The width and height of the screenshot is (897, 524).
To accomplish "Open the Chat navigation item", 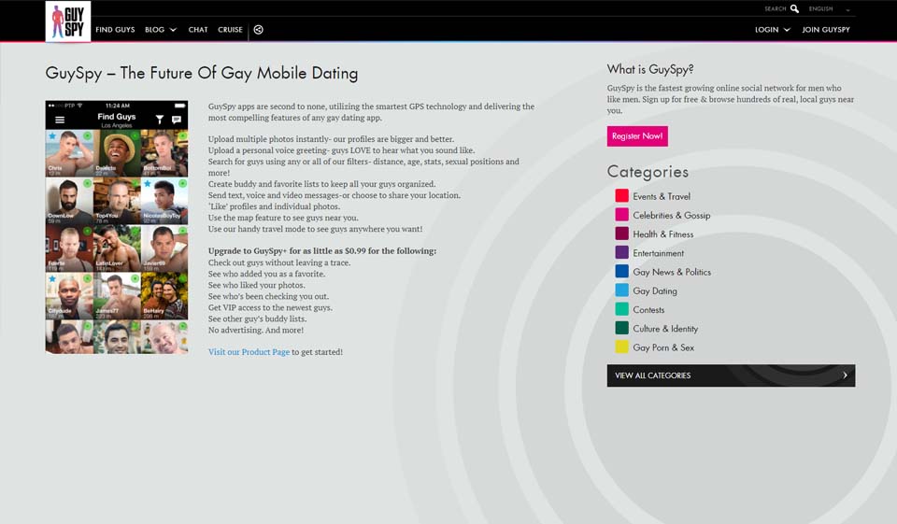I will click(198, 30).
